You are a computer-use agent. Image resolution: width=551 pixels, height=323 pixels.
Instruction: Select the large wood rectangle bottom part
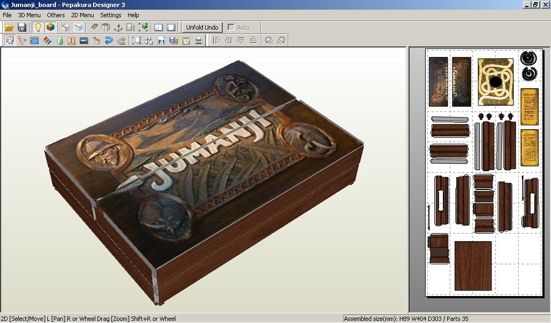pyautogui.click(x=473, y=266)
